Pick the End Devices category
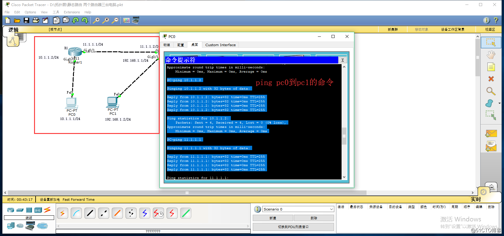This screenshot has height=236, width=504. click(11, 226)
